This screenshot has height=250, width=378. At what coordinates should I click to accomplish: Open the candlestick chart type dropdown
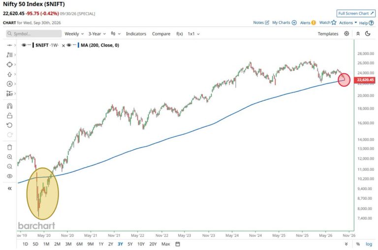click(x=116, y=34)
